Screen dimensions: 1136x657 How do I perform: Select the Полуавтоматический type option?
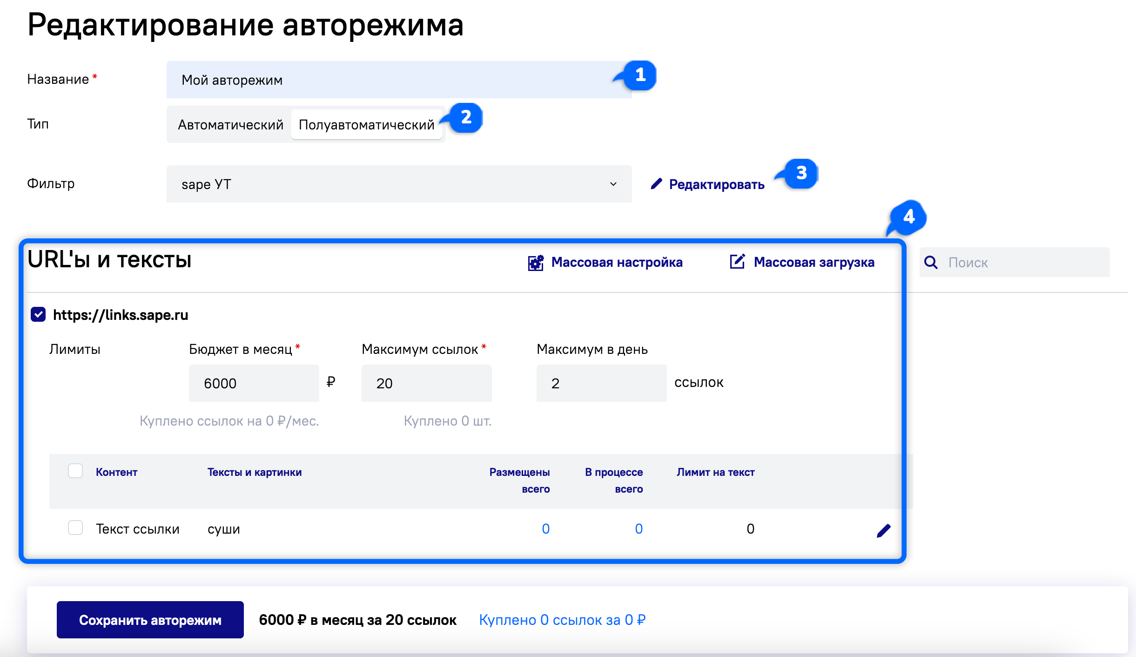click(x=367, y=125)
